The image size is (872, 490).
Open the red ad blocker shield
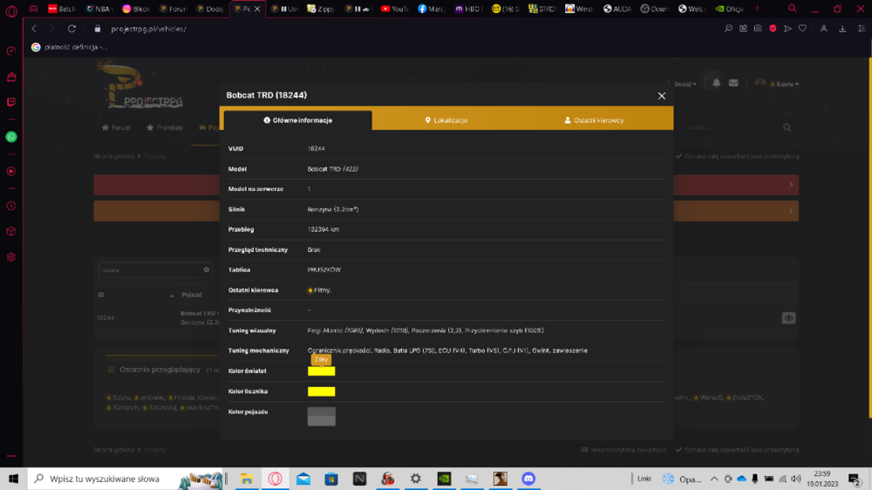(x=773, y=29)
